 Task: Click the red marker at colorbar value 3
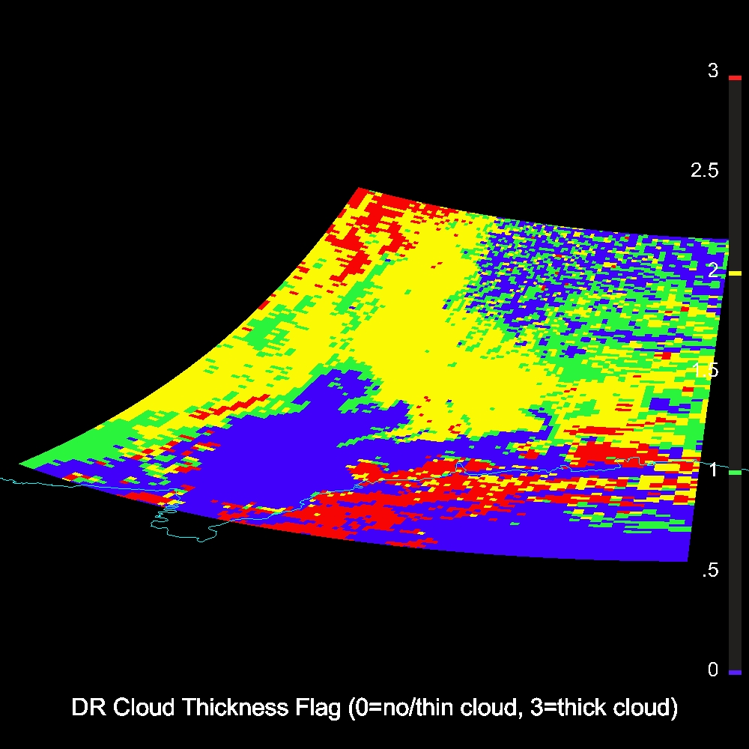pos(735,78)
